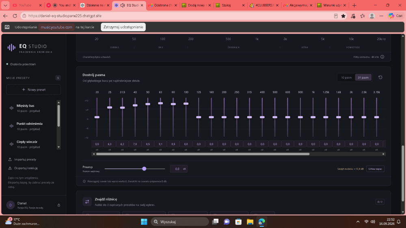The height and width of the screenshot is (228, 406).
Task: Go back with the browser back arrow
Action: click(x=5, y=16)
